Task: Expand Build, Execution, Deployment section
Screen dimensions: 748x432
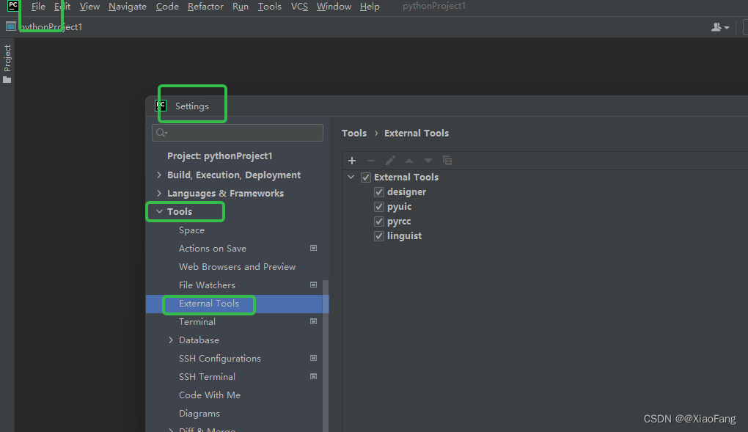Action: click(x=159, y=175)
